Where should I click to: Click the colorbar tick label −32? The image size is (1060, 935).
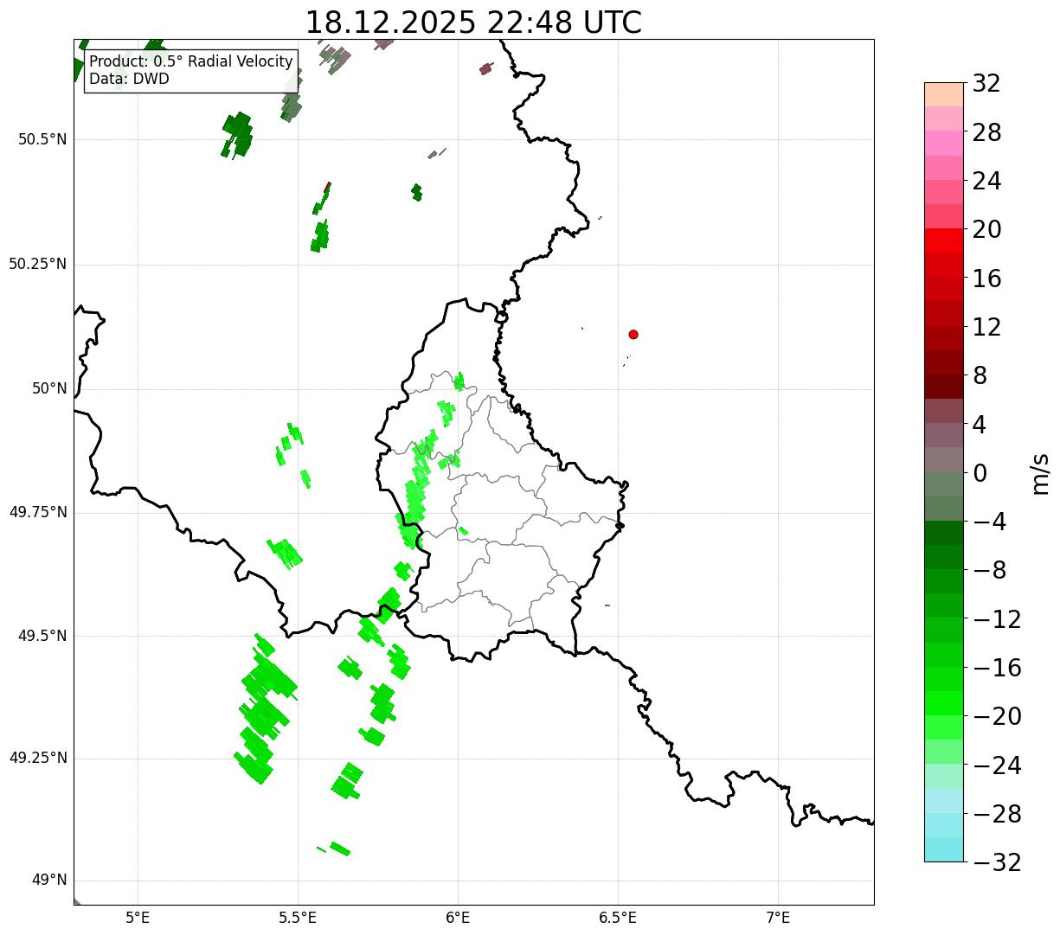(997, 862)
